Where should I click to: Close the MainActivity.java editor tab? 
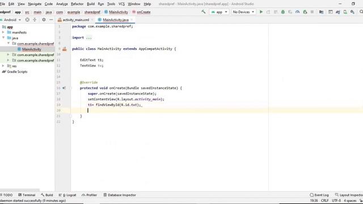point(132,20)
